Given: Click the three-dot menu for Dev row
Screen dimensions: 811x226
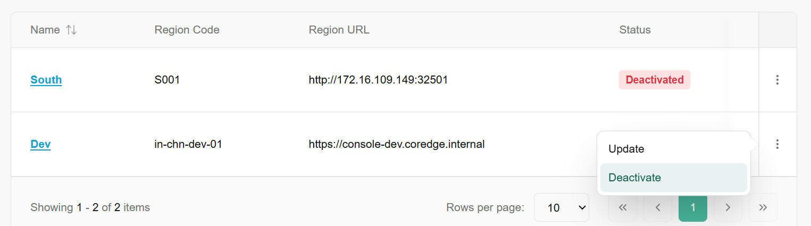Looking at the screenshot, I should coord(777,144).
